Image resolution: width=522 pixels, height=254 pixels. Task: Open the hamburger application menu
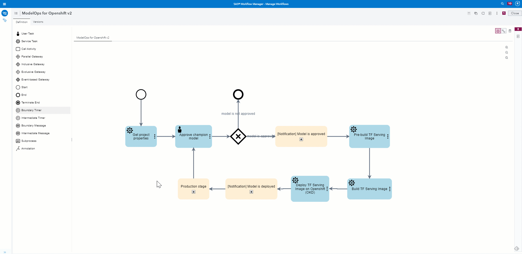pos(4,4)
